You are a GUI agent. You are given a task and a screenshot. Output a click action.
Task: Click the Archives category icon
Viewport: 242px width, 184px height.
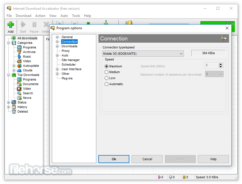(19, 52)
